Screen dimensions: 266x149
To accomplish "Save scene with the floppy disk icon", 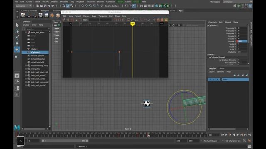I will pos(45,6).
